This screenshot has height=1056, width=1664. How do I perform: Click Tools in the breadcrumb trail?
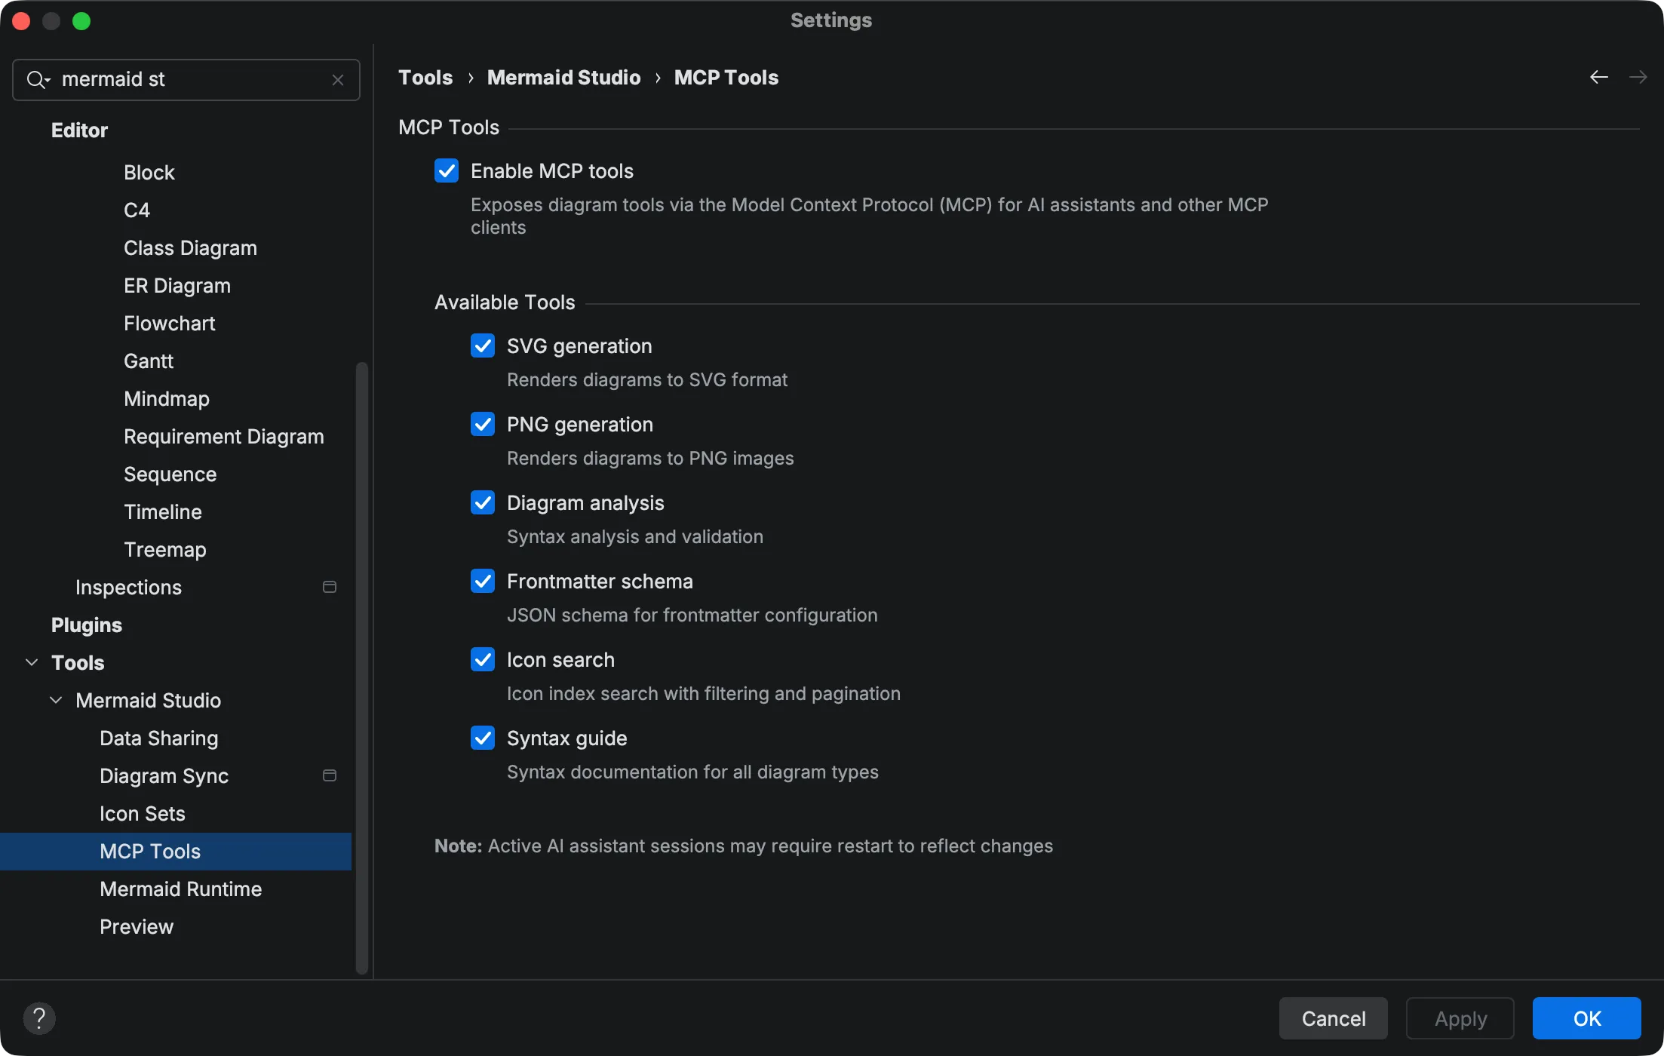coord(425,77)
